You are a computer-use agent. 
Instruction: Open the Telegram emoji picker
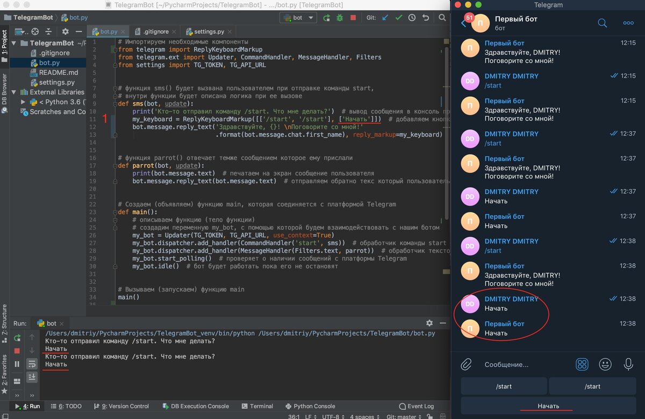point(605,364)
